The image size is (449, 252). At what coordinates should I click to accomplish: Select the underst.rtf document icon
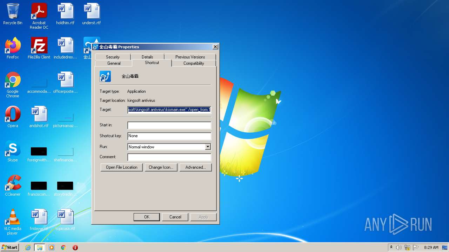(92, 14)
